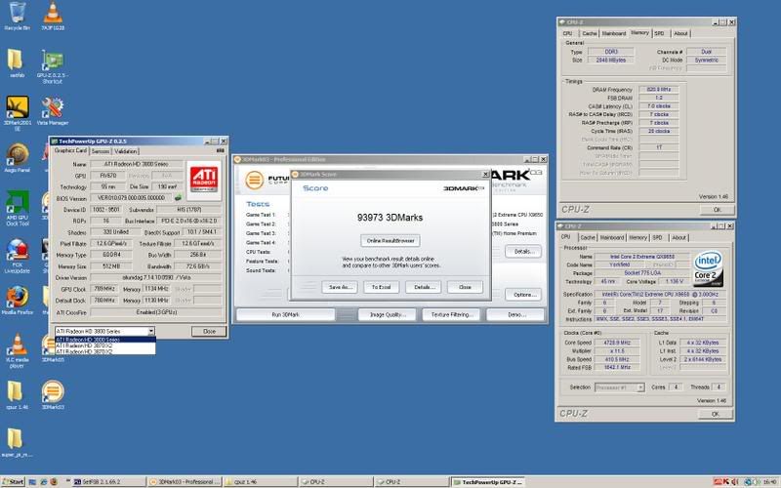Click the Close button in GPU-Z
Image resolution: width=781 pixels, height=488 pixels.
click(x=209, y=331)
